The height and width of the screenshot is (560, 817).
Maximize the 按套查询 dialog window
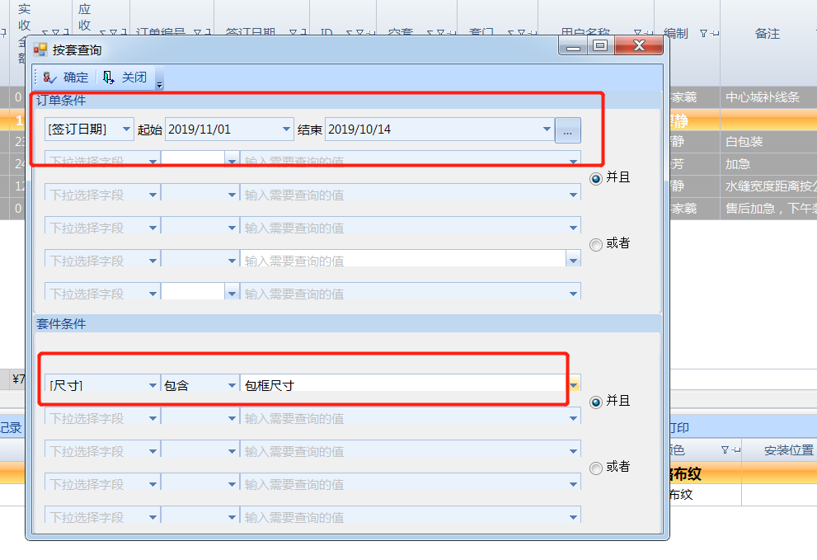[x=599, y=46]
